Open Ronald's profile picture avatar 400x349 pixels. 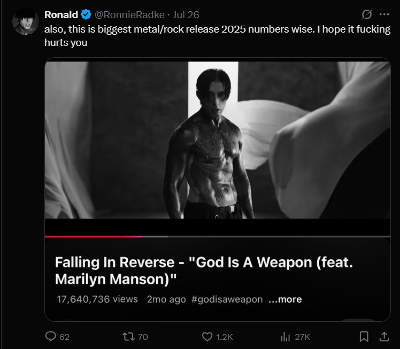click(x=25, y=22)
